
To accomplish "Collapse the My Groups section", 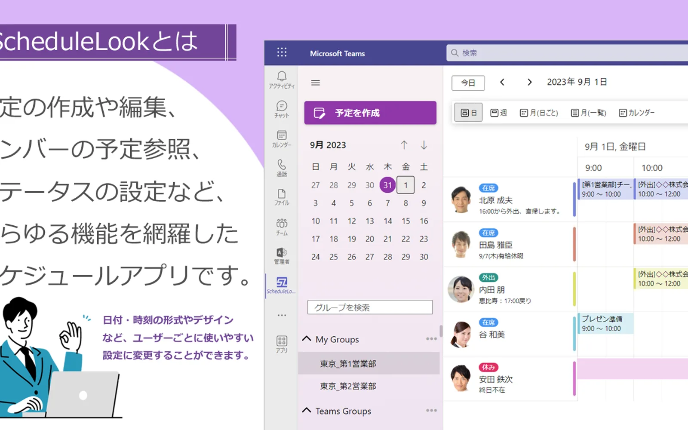I will coord(307,339).
